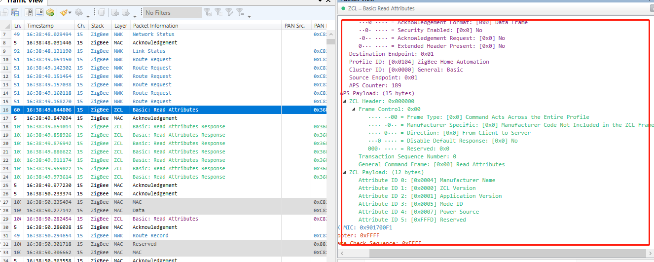Click the ZCL – Basic: Read Attributes packet title

381,8
